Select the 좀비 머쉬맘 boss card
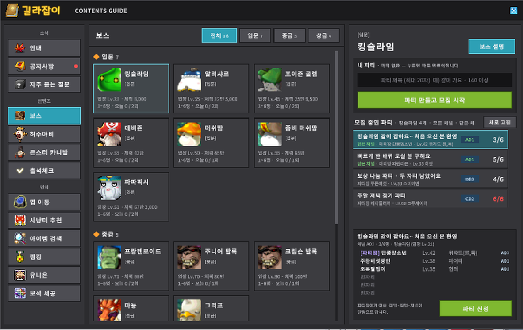This screenshot has width=523, height=330. tap(292, 143)
